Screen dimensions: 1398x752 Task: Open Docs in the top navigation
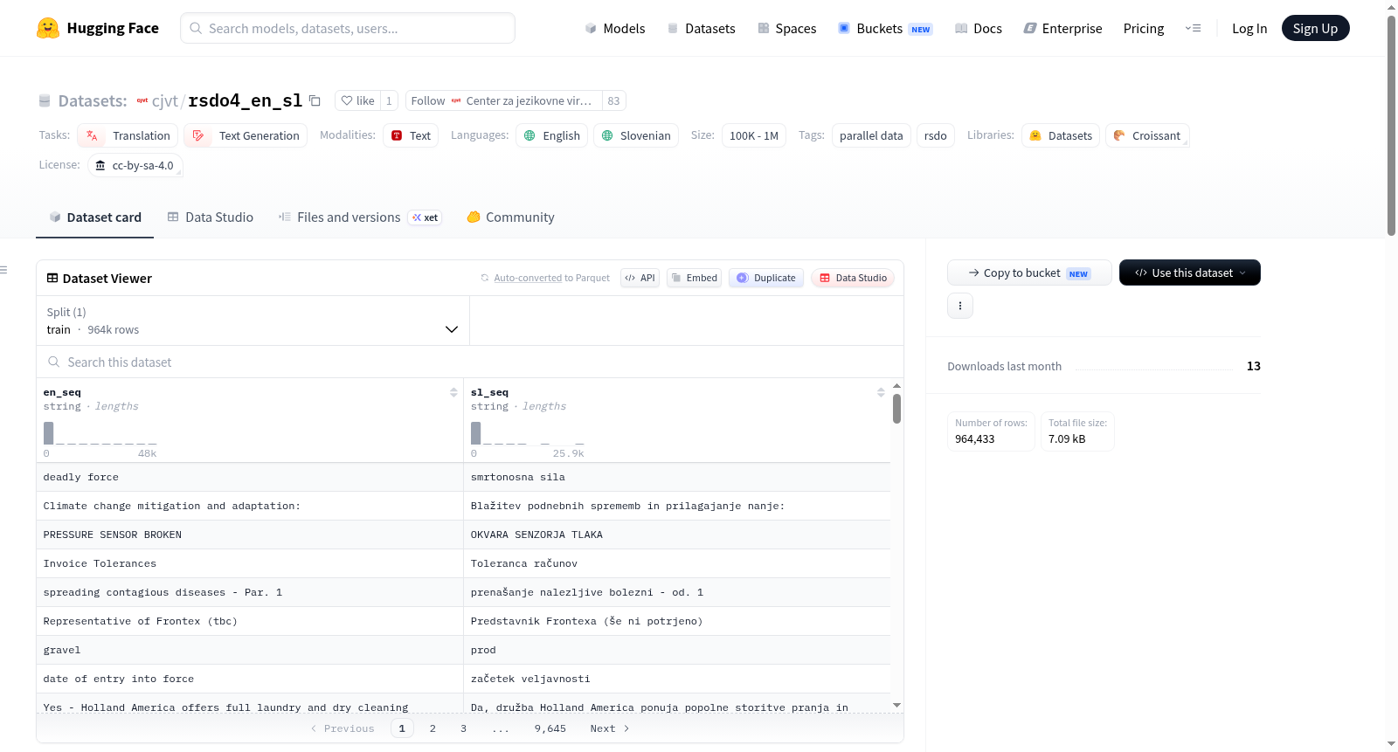979,28
